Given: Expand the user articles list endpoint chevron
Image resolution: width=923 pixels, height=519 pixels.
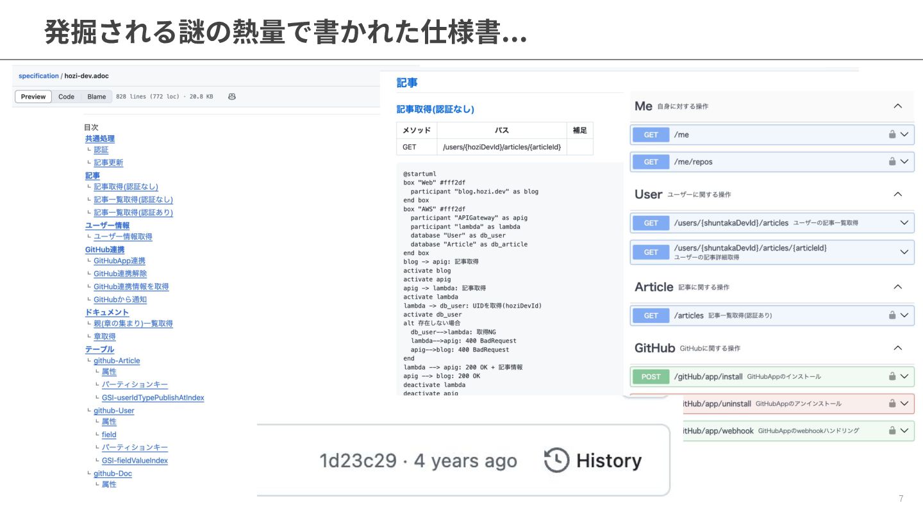Looking at the screenshot, I should tap(904, 223).
